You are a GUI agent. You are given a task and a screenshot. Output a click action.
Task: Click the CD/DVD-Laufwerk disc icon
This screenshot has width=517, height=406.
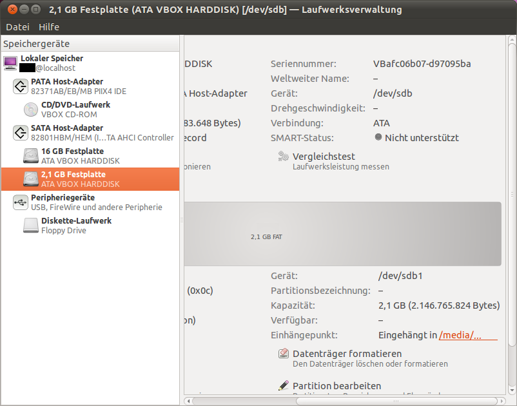[31, 110]
